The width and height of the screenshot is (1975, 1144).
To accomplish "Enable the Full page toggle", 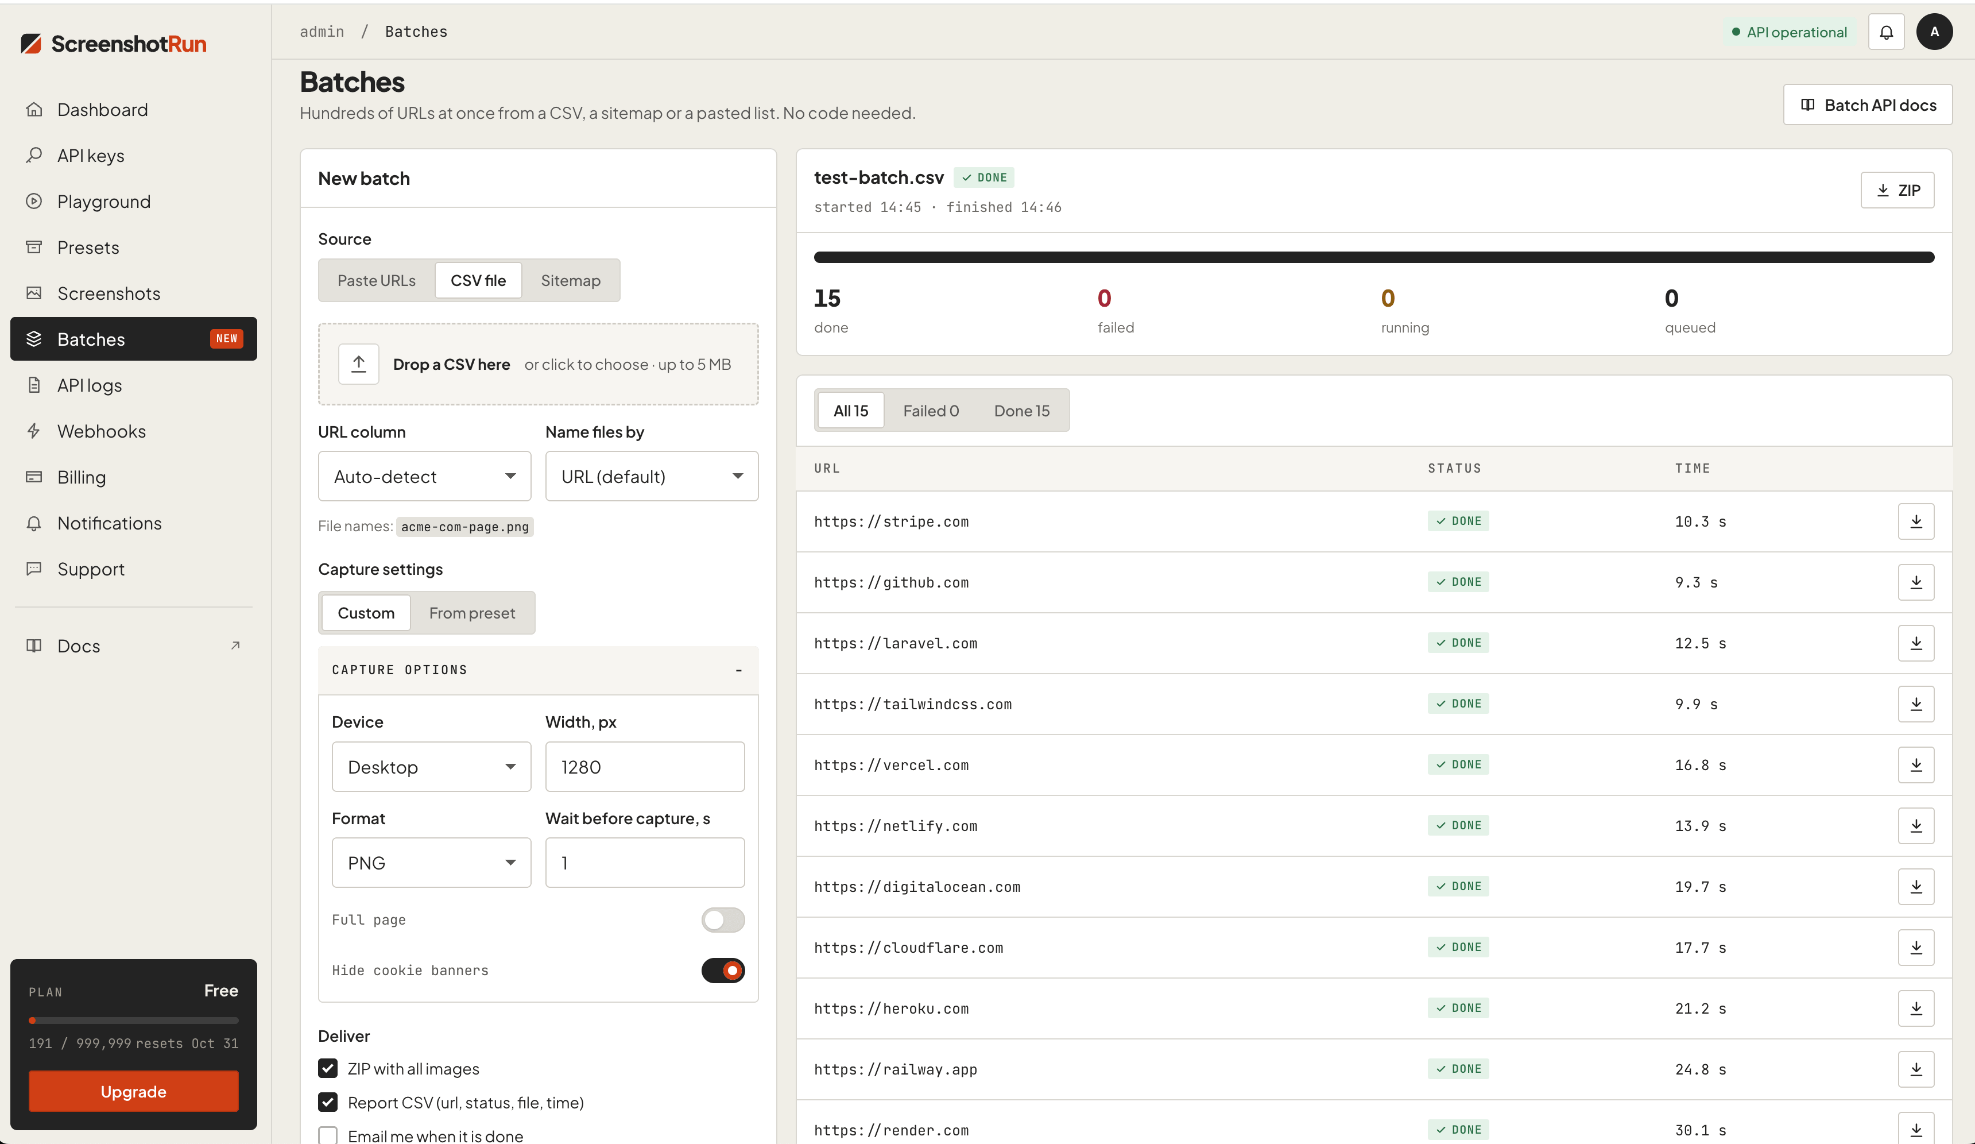I will 723,920.
